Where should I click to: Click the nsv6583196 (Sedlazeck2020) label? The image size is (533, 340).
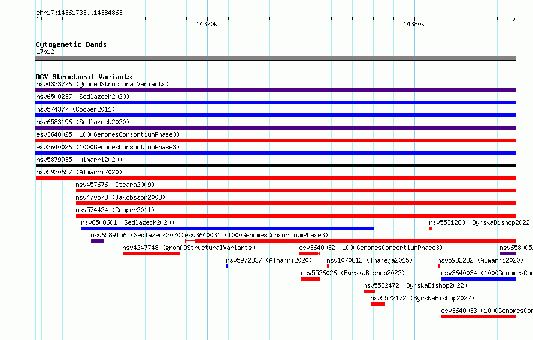83,122
